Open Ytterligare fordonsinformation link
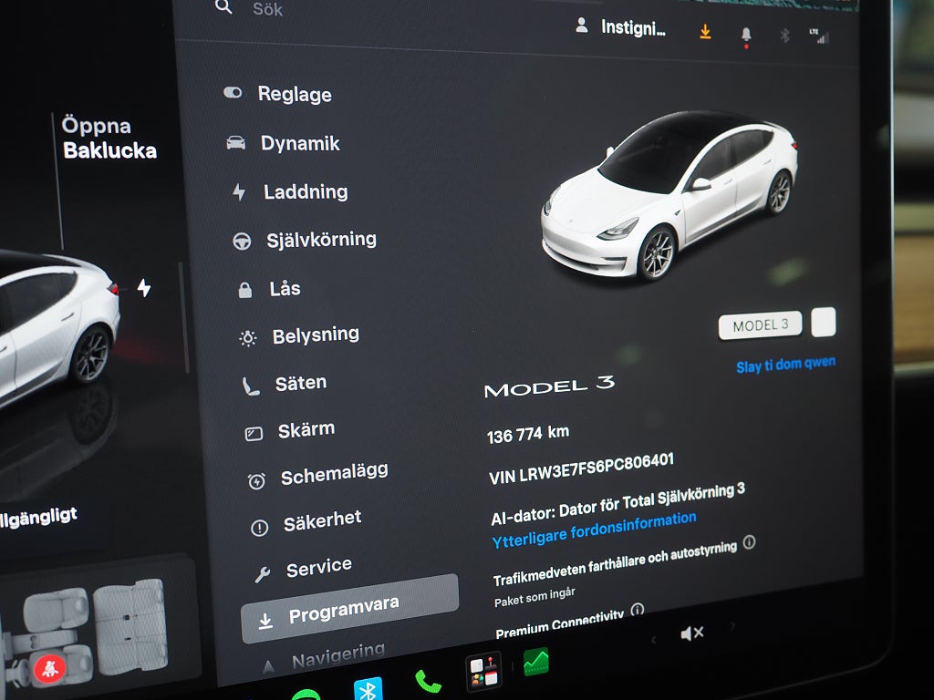 point(594,530)
